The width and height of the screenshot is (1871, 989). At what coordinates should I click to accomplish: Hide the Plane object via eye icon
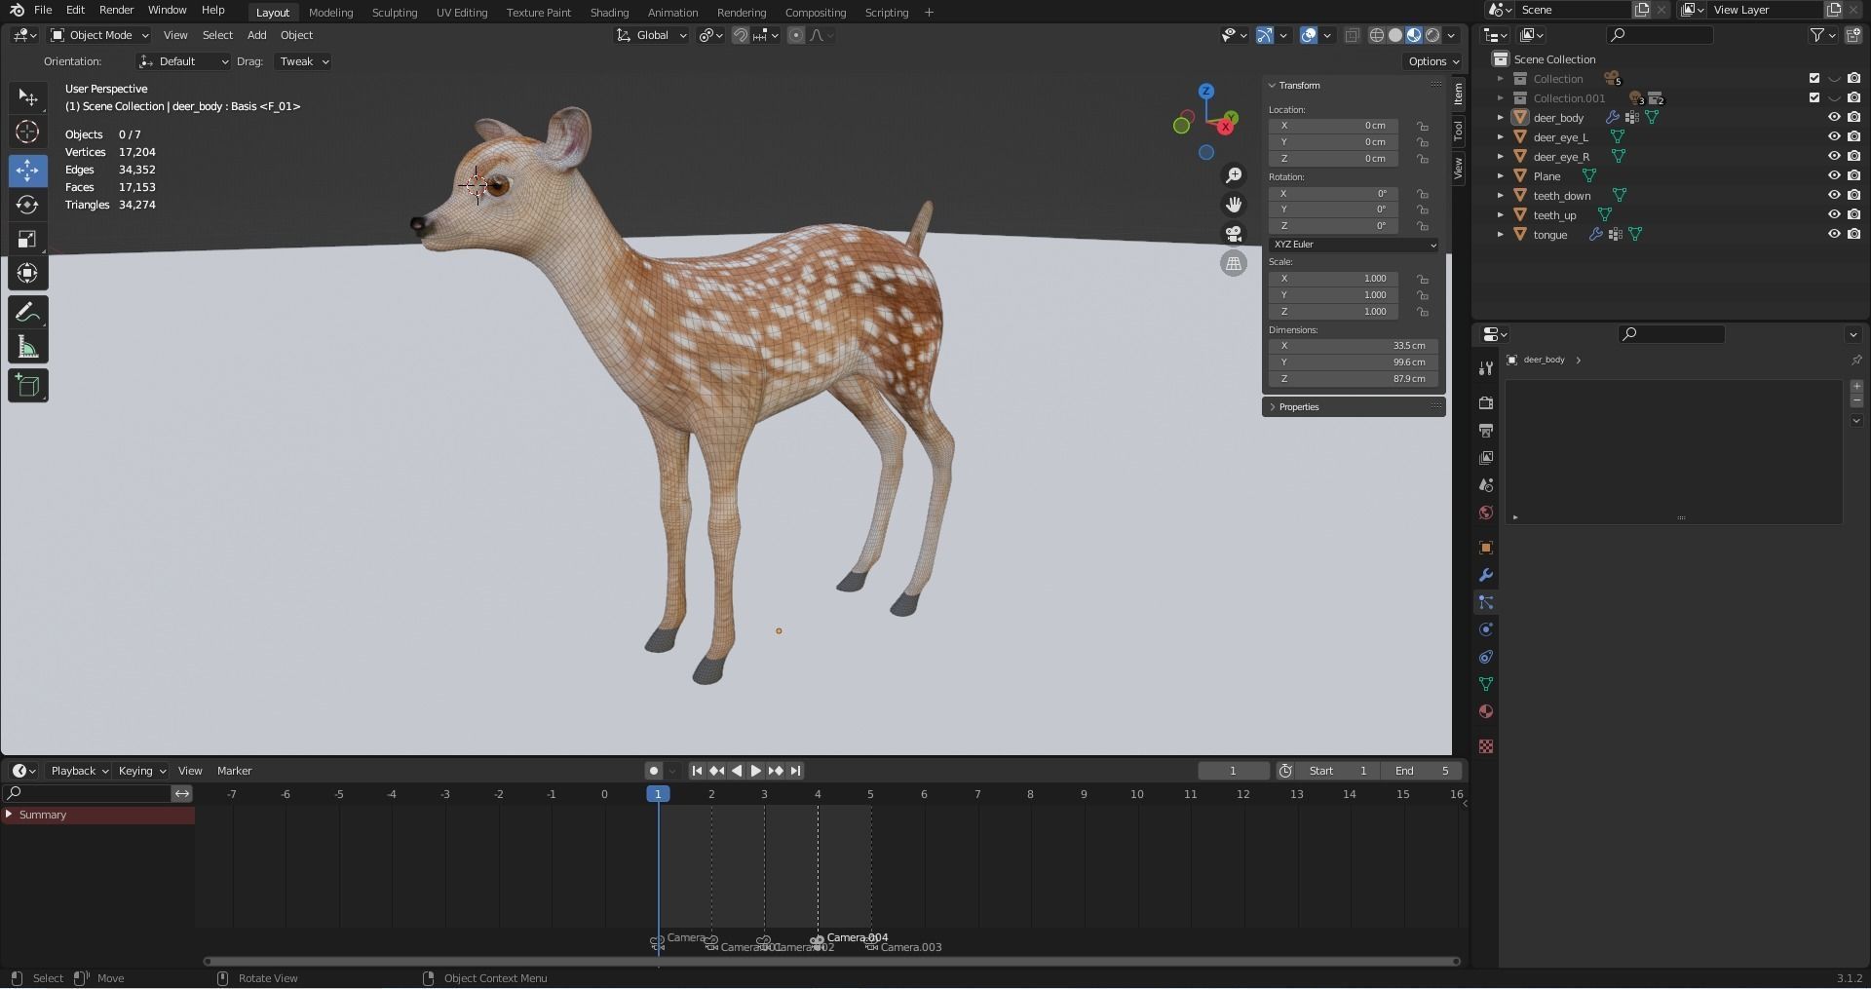coord(1834,176)
